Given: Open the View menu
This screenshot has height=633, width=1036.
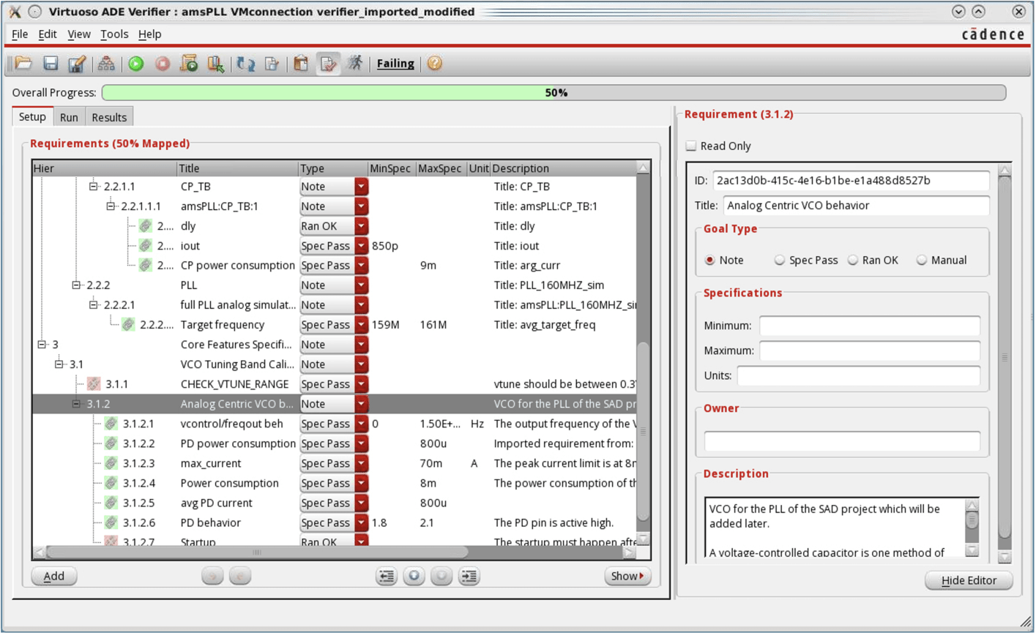Looking at the screenshot, I should [x=79, y=34].
